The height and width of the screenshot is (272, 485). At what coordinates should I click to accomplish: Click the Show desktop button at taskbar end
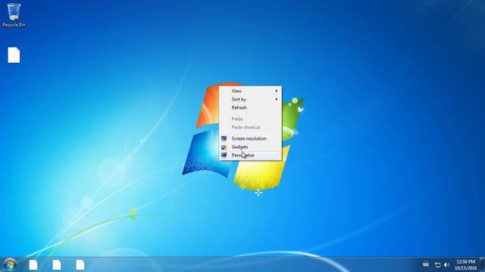coord(482,264)
